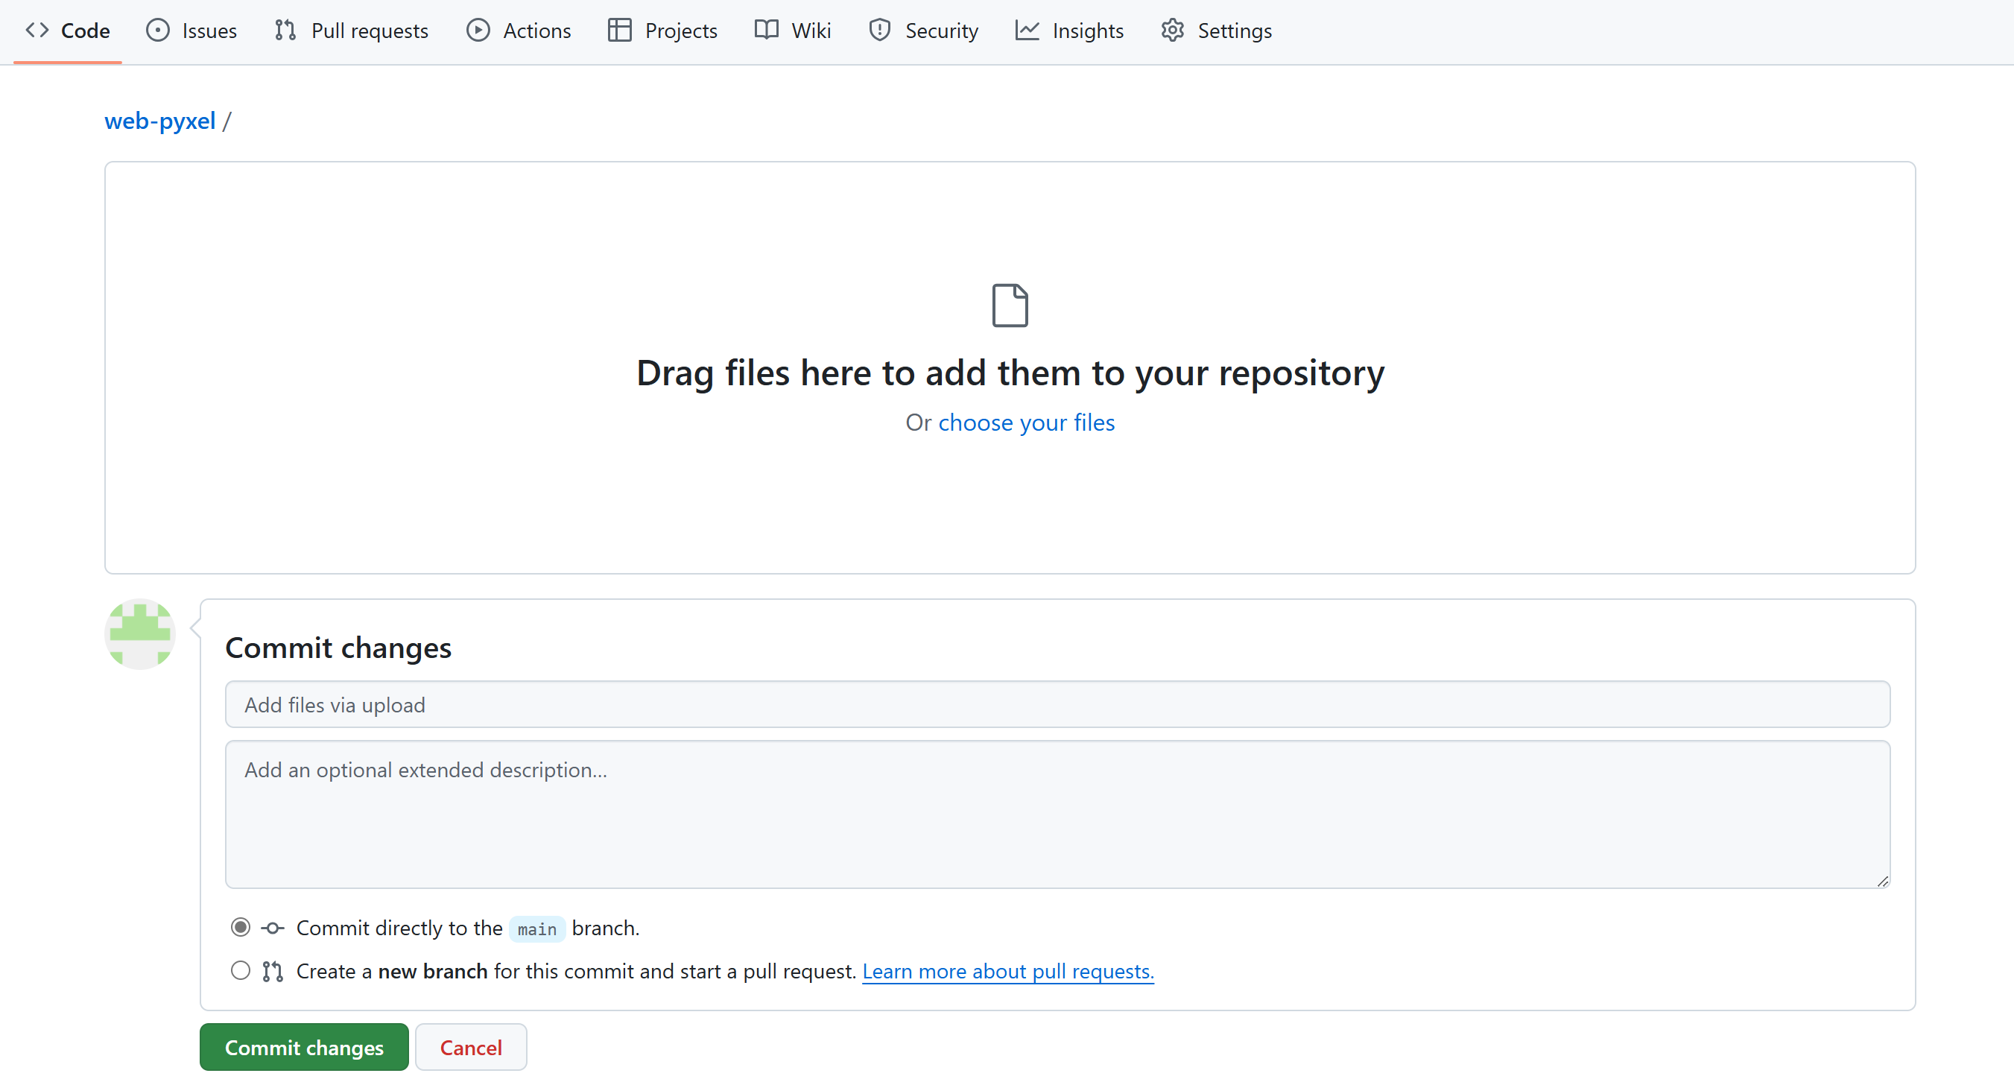The width and height of the screenshot is (2014, 1082).
Task: Open the Settings tab
Action: coord(1233,31)
